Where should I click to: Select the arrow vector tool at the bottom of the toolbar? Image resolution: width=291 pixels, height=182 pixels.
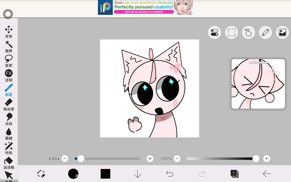click(8, 177)
